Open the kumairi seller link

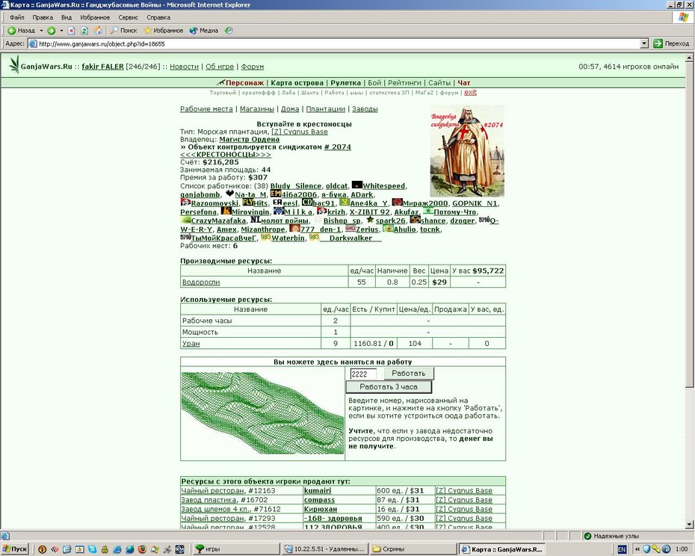tap(318, 490)
